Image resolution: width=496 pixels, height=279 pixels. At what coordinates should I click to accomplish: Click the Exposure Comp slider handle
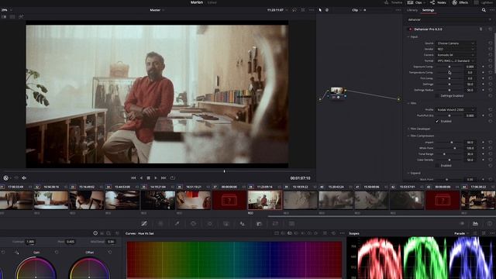pos(449,67)
